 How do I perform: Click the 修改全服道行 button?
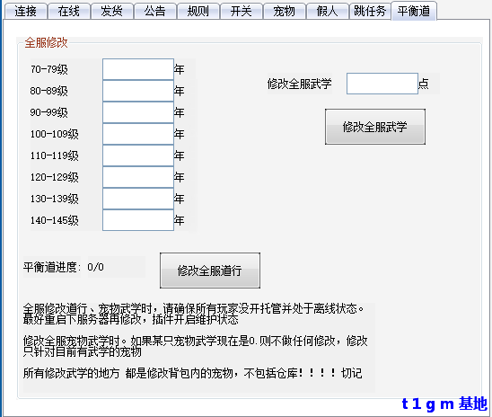(x=210, y=271)
